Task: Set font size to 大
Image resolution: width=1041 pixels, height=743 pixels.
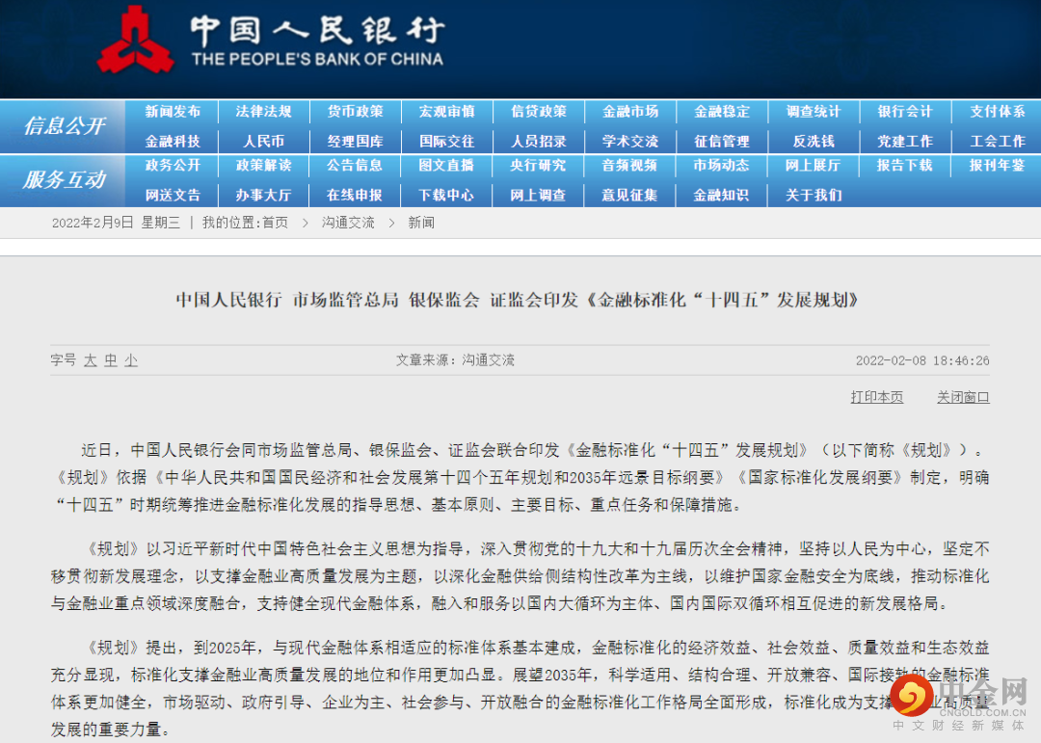Action: click(x=91, y=360)
